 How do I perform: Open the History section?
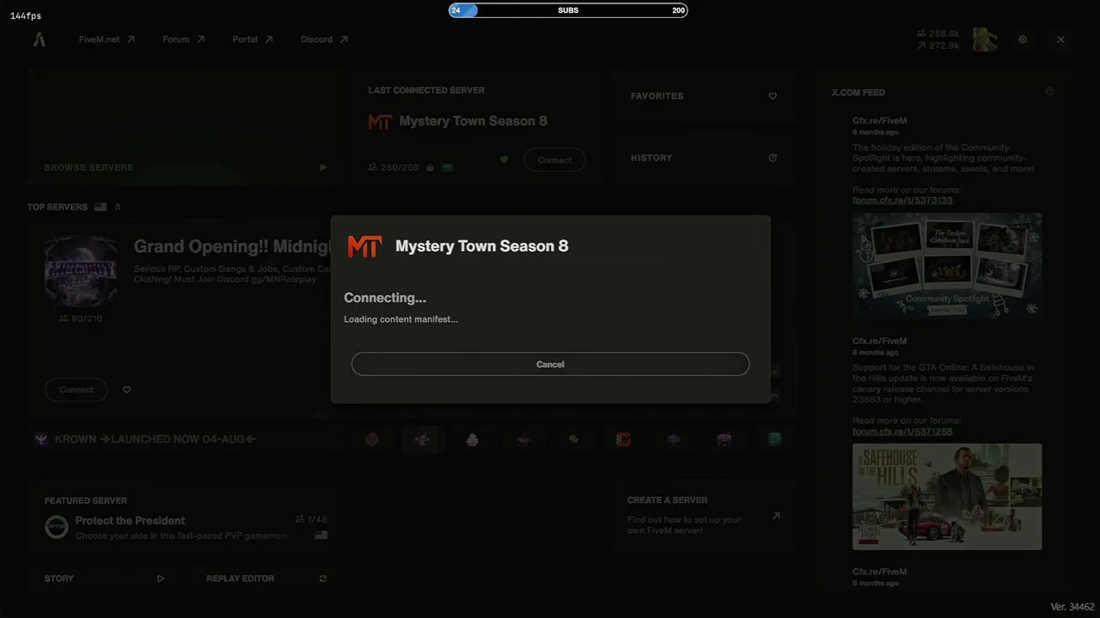pos(703,158)
